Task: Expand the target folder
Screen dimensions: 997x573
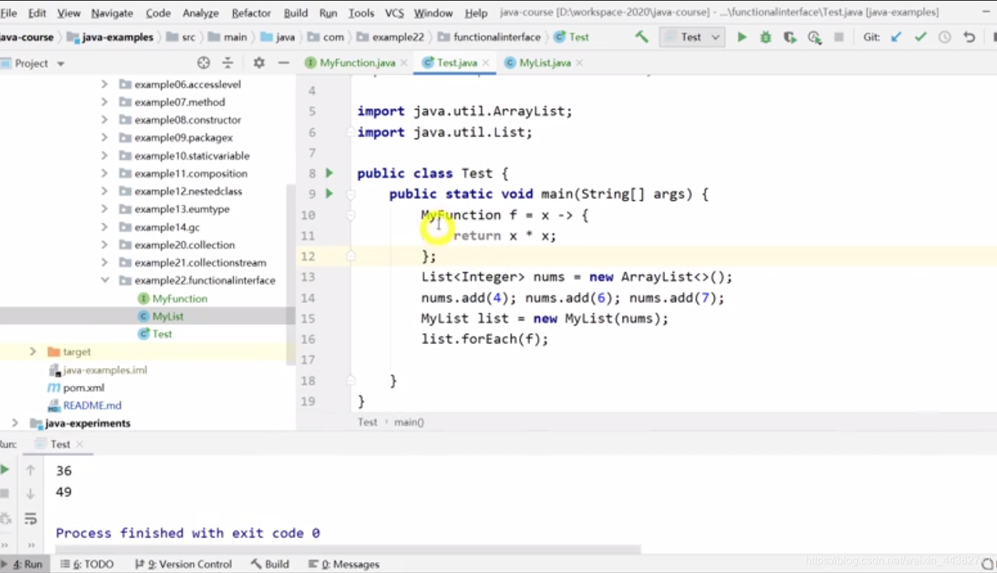Action: [x=32, y=352]
